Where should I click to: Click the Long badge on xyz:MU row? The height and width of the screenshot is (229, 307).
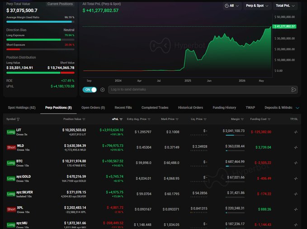tap(11, 225)
